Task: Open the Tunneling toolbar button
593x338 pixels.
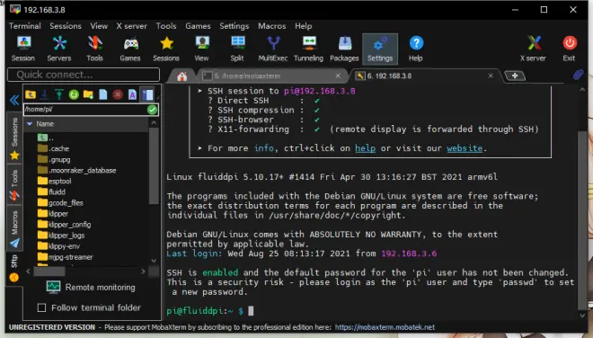Action: pos(308,49)
